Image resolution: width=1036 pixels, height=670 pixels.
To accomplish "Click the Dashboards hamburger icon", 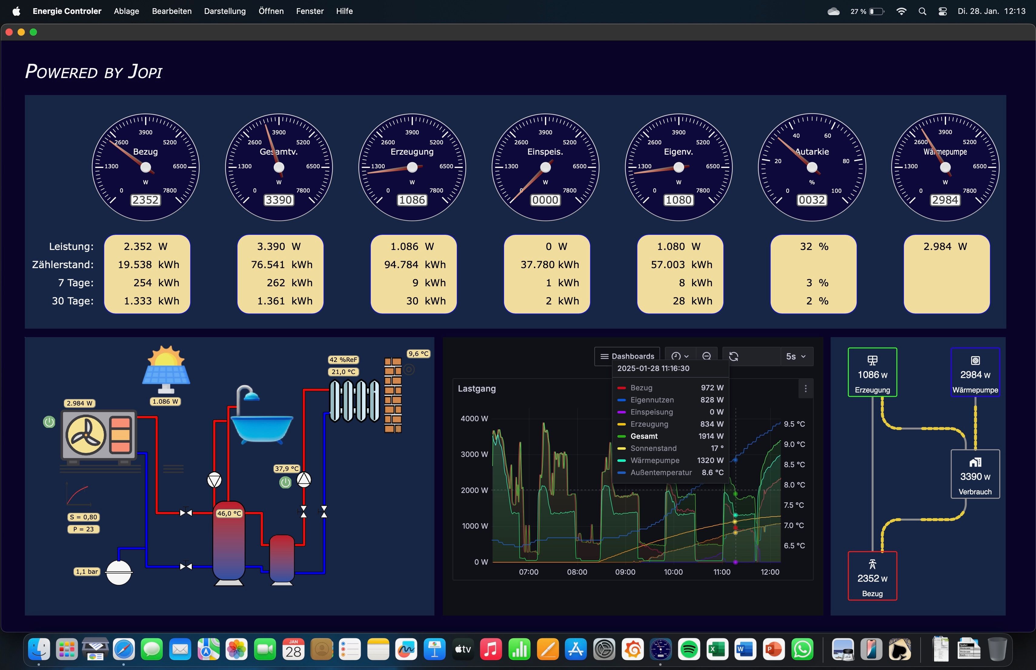I will coord(605,356).
